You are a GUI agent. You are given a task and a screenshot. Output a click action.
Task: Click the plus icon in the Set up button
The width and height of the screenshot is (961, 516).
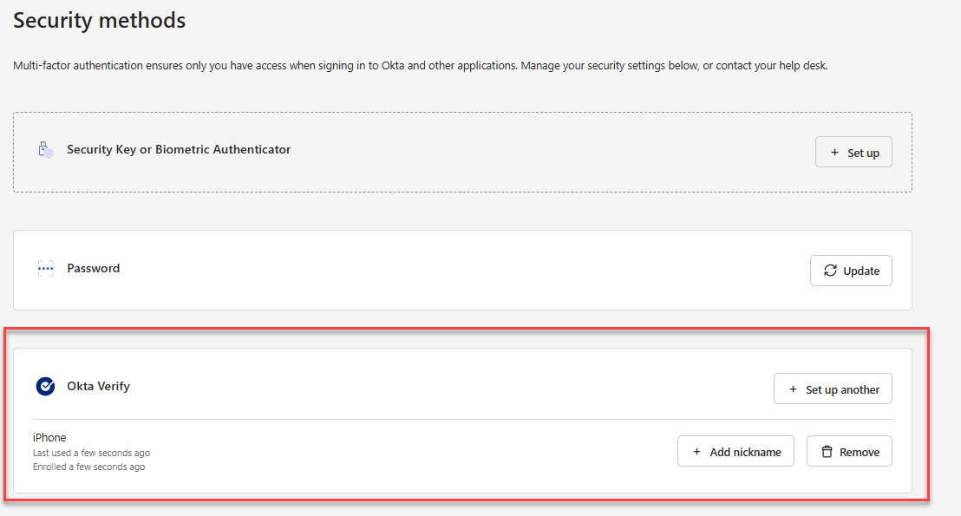coord(834,153)
